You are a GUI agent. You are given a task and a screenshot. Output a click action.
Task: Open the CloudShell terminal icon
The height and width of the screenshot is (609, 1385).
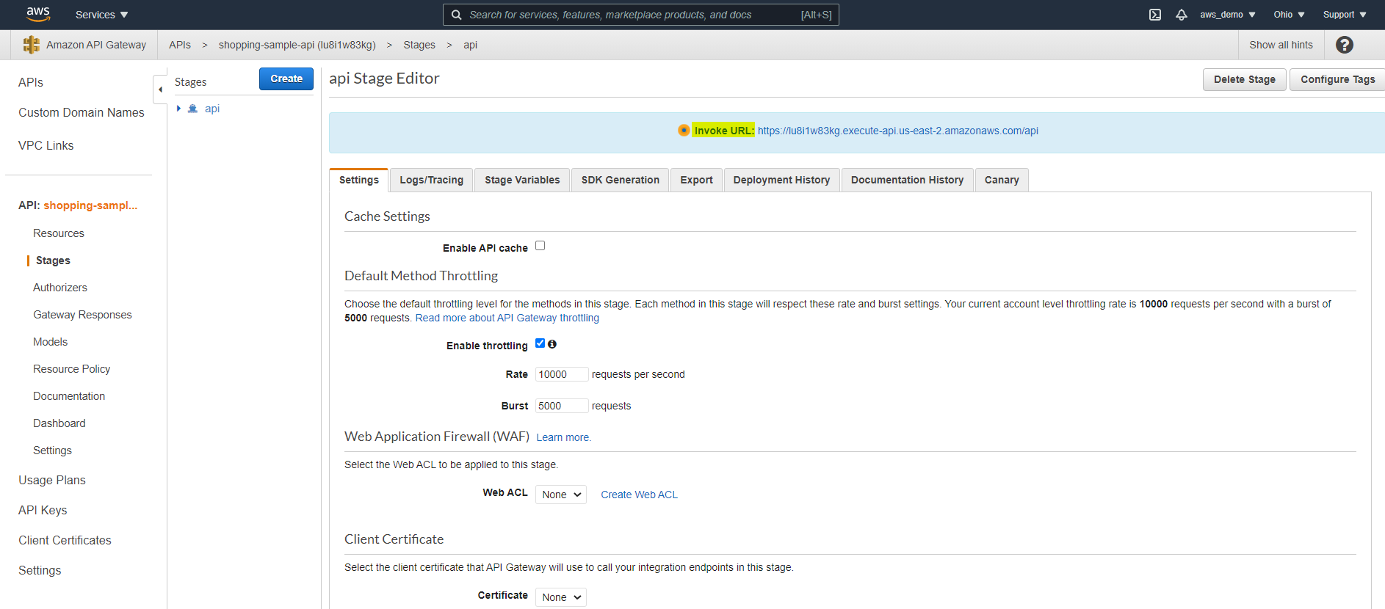click(x=1155, y=15)
